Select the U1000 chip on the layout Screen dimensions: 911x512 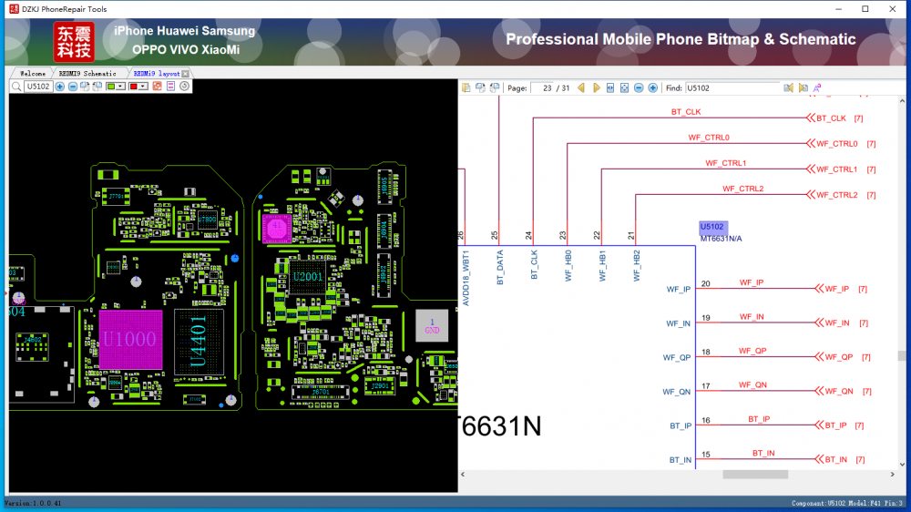coord(130,340)
